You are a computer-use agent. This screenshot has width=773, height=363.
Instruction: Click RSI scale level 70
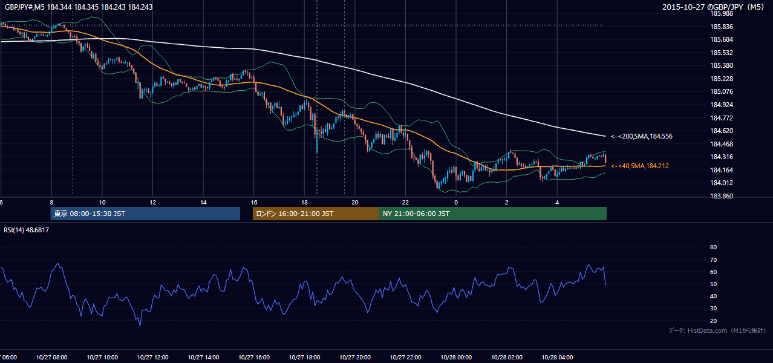pos(713,260)
